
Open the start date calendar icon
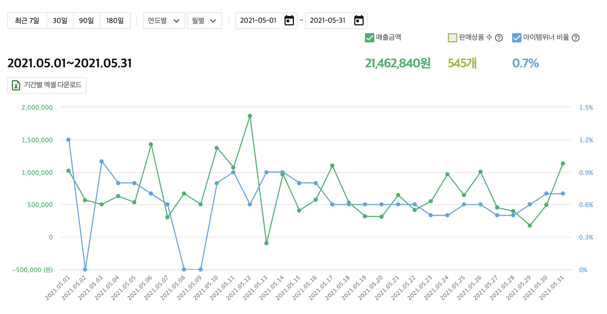(x=289, y=20)
